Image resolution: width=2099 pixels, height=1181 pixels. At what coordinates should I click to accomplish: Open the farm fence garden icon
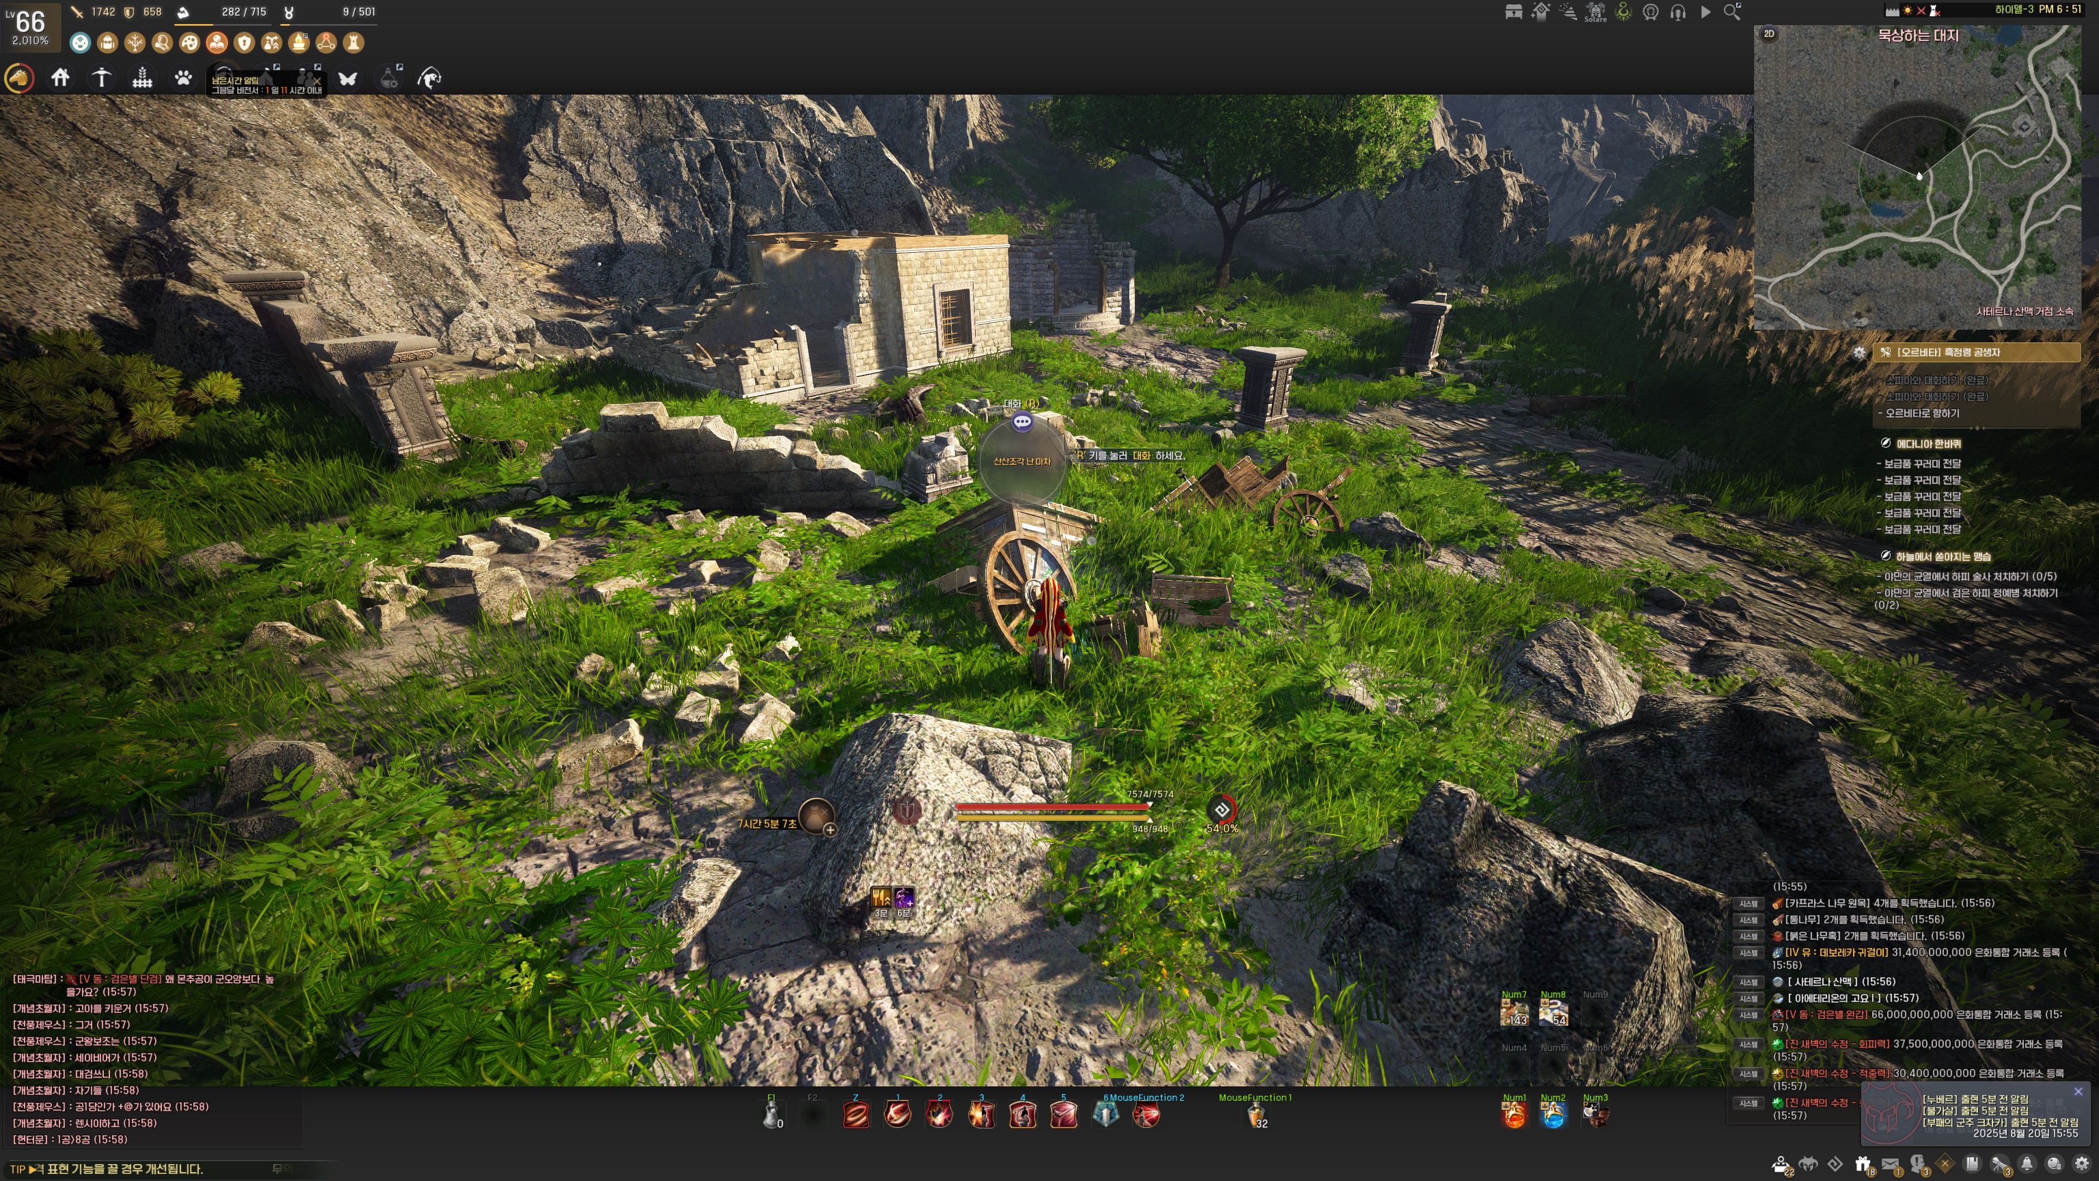point(143,78)
